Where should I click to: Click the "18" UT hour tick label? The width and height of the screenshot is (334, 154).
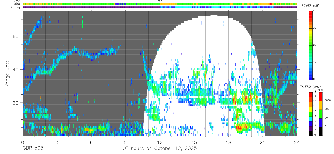click(228, 142)
